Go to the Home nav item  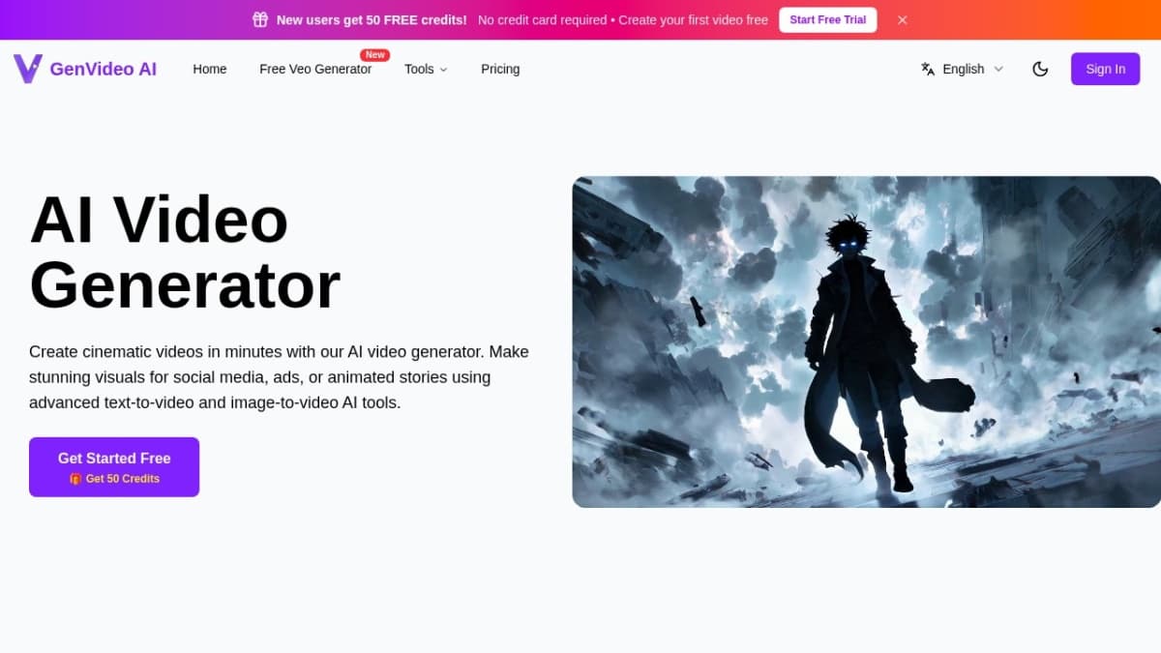(209, 69)
